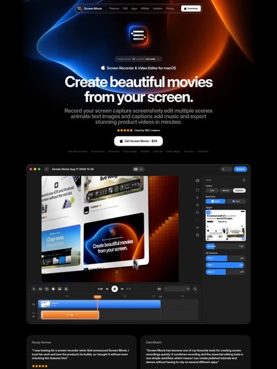Click the Screen Movie logo in the navbar
The width and height of the screenshot is (277, 369).
tap(90, 9)
